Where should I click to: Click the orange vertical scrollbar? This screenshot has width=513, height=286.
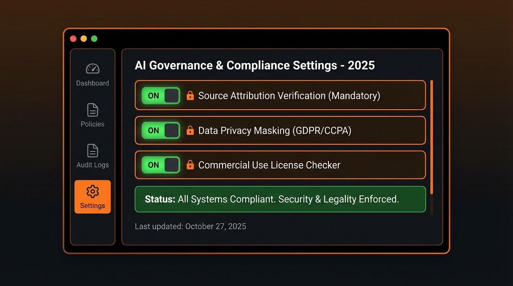pos(432,137)
